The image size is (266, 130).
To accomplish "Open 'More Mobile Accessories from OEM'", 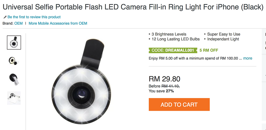I will (58, 23).
